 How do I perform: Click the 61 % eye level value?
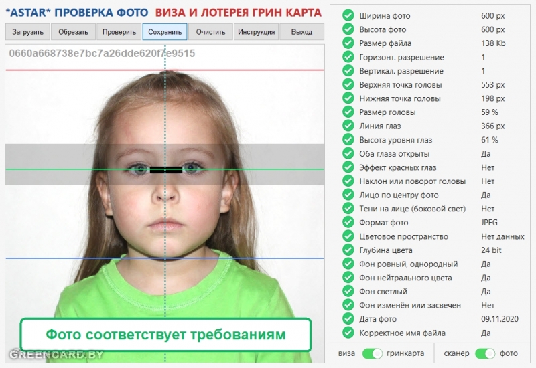490,140
